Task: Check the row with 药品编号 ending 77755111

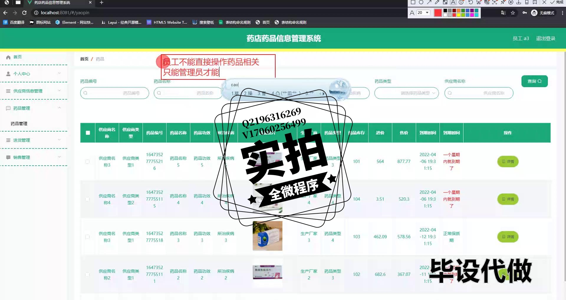Action: click(x=87, y=274)
